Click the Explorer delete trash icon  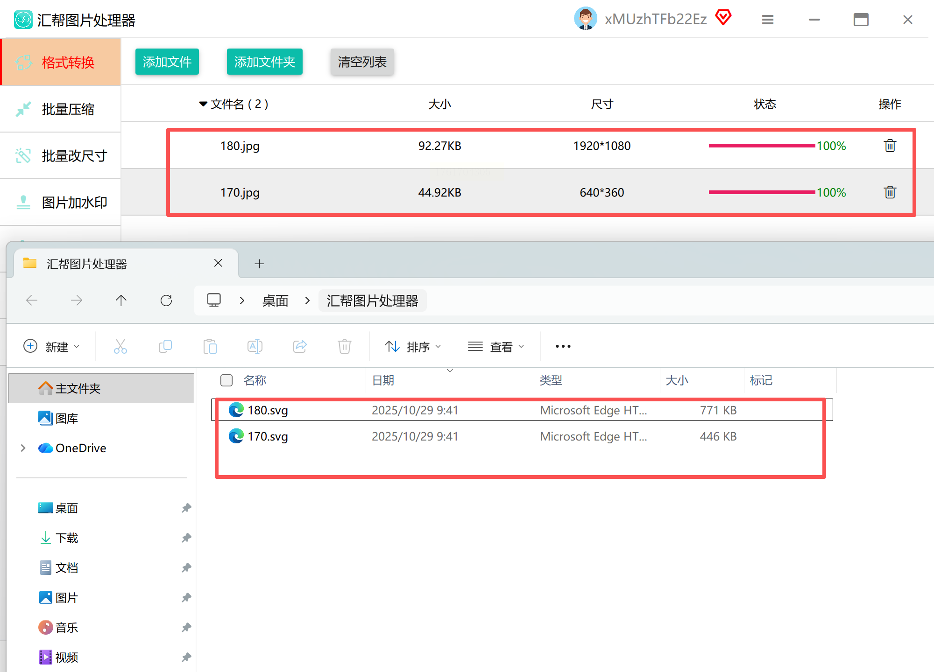pyautogui.click(x=344, y=346)
